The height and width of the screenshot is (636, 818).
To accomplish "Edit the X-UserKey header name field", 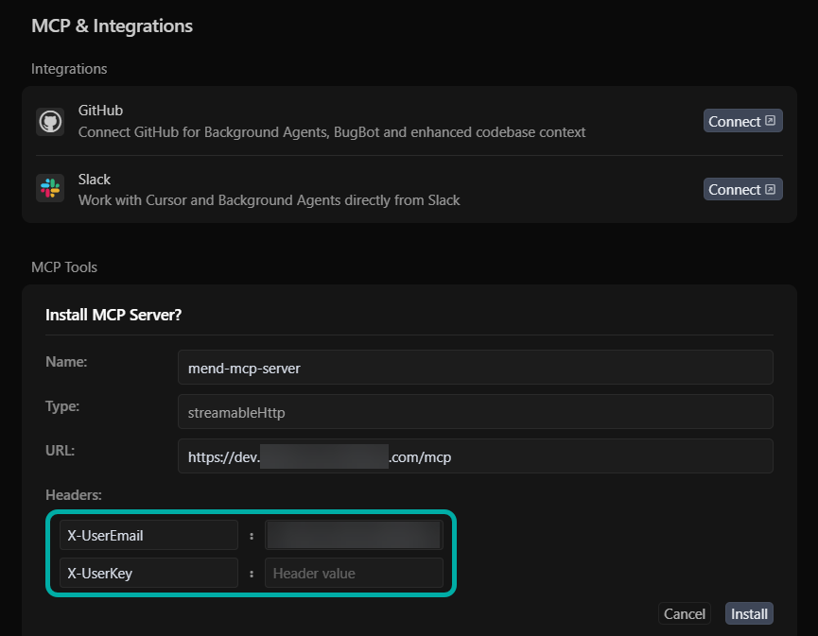I will tap(148, 573).
